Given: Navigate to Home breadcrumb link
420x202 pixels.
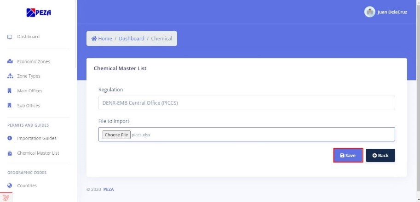Looking at the screenshot, I should [102, 39].
